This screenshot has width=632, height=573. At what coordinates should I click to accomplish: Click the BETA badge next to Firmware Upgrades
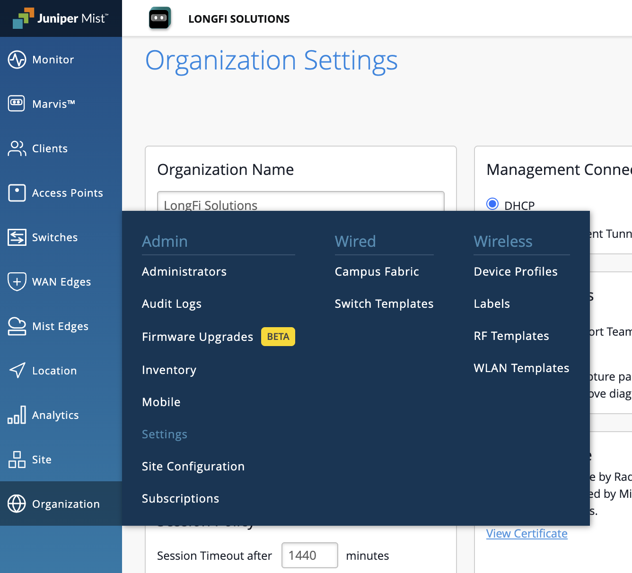[x=278, y=337]
